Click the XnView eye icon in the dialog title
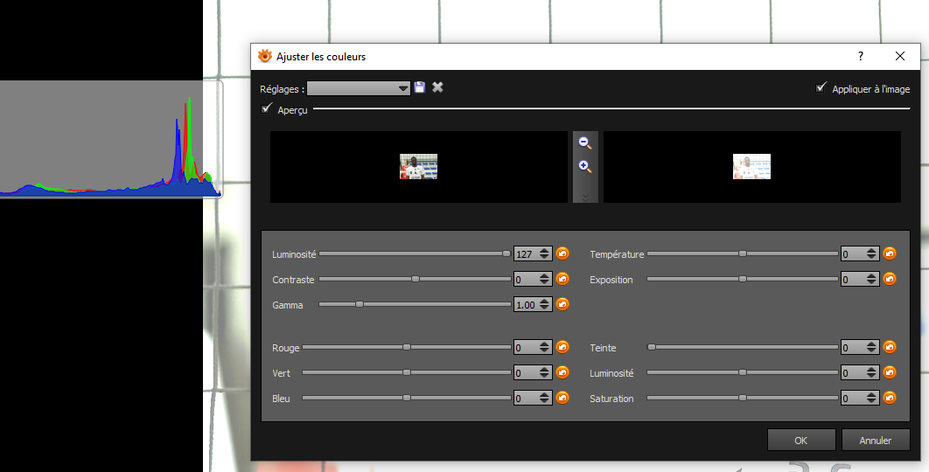This screenshot has width=929, height=472. (264, 56)
